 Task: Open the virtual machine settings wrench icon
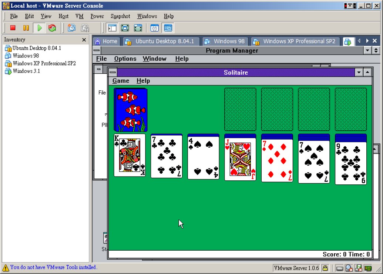pyautogui.click(x=154, y=27)
